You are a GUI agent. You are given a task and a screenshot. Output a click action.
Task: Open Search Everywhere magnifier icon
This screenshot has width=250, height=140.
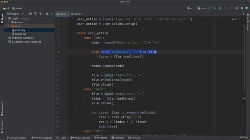pos(237,8)
